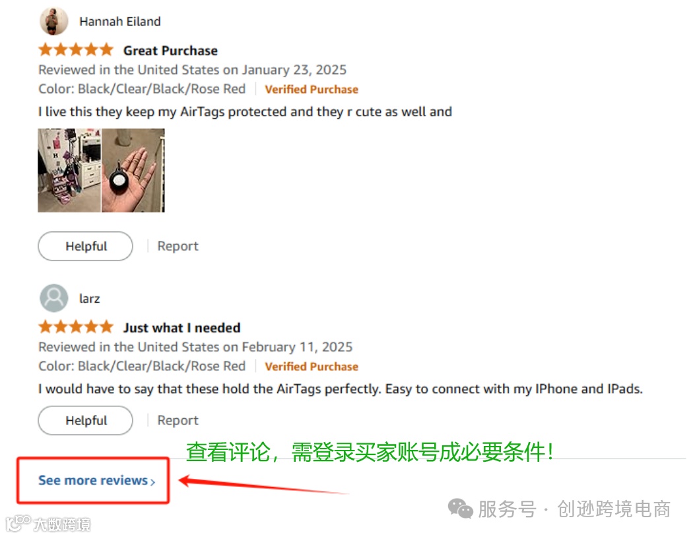
Task: Click the watermark logo in bottom-left corner
Action: (x=48, y=524)
